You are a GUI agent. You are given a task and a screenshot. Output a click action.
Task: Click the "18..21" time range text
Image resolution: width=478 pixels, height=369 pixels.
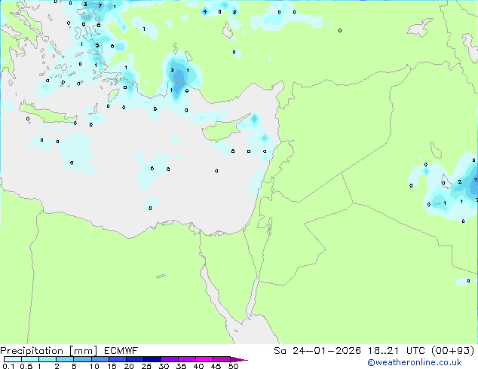pyautogui.click(x=383, y=351)
